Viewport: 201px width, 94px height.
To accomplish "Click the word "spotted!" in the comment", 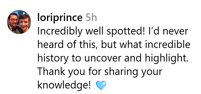I will tap(126, 31).
